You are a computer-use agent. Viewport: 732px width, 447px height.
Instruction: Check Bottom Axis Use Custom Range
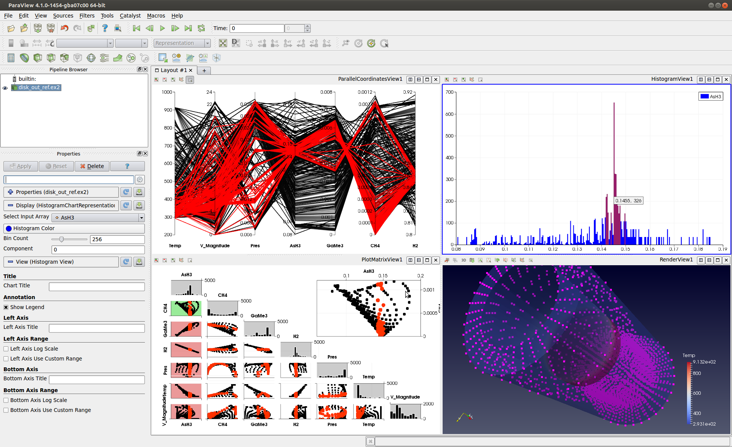(6, 410)
